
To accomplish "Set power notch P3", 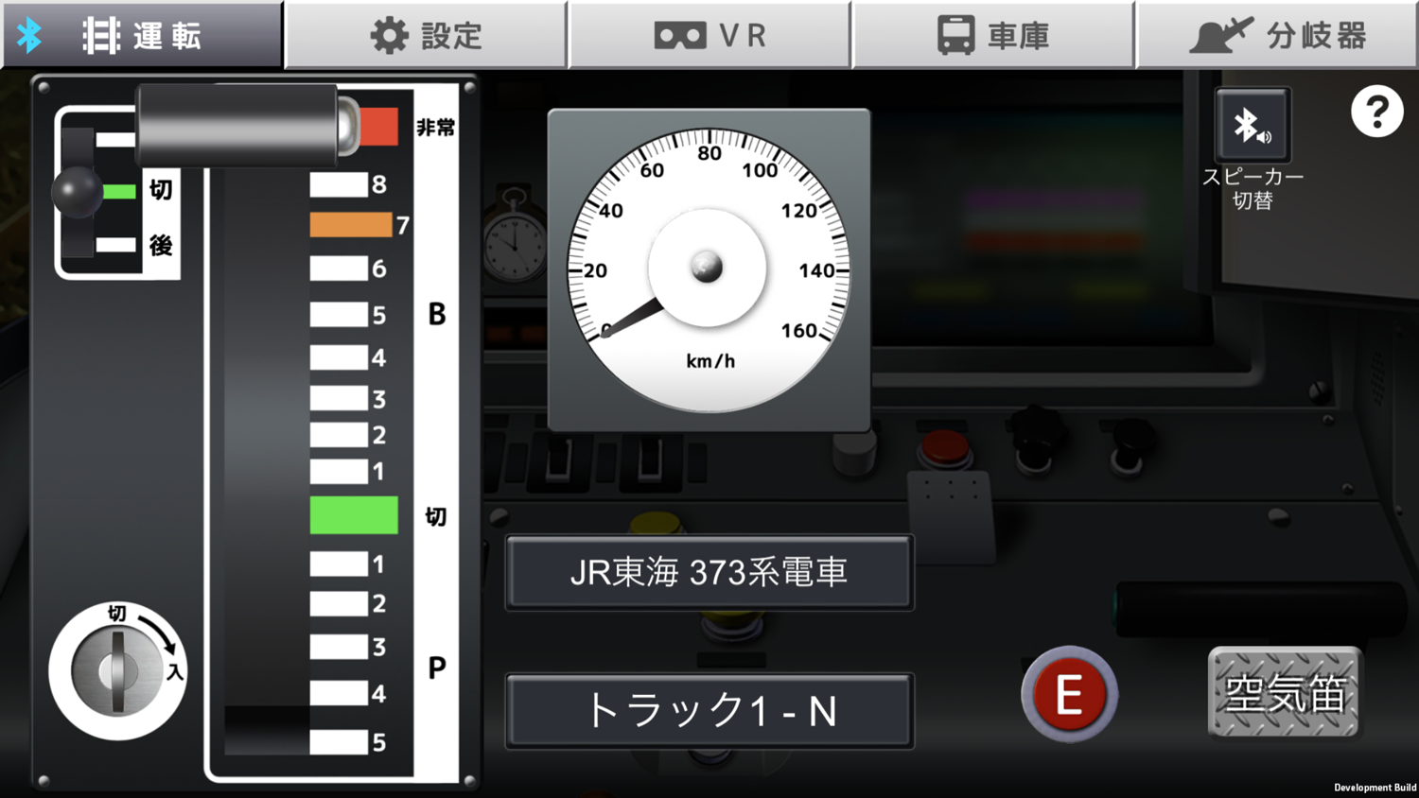I will pos(339,648).
